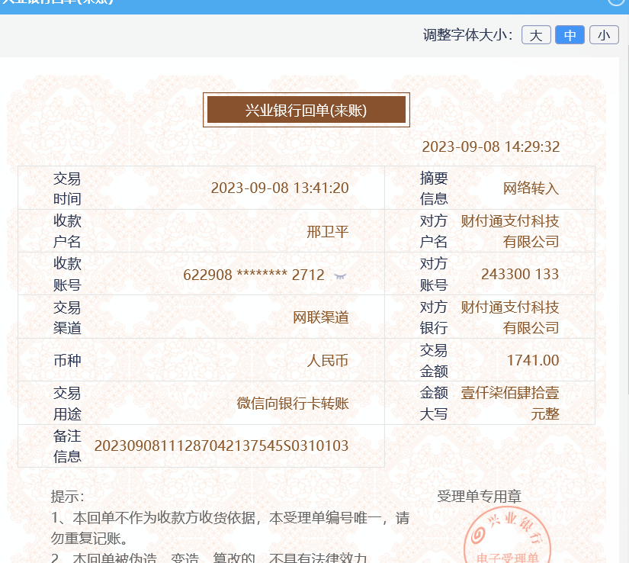Screen dimensions: 629x563
Task: Click 微信向银行卡转账 transaction purpose
Action: pos(293,404)
